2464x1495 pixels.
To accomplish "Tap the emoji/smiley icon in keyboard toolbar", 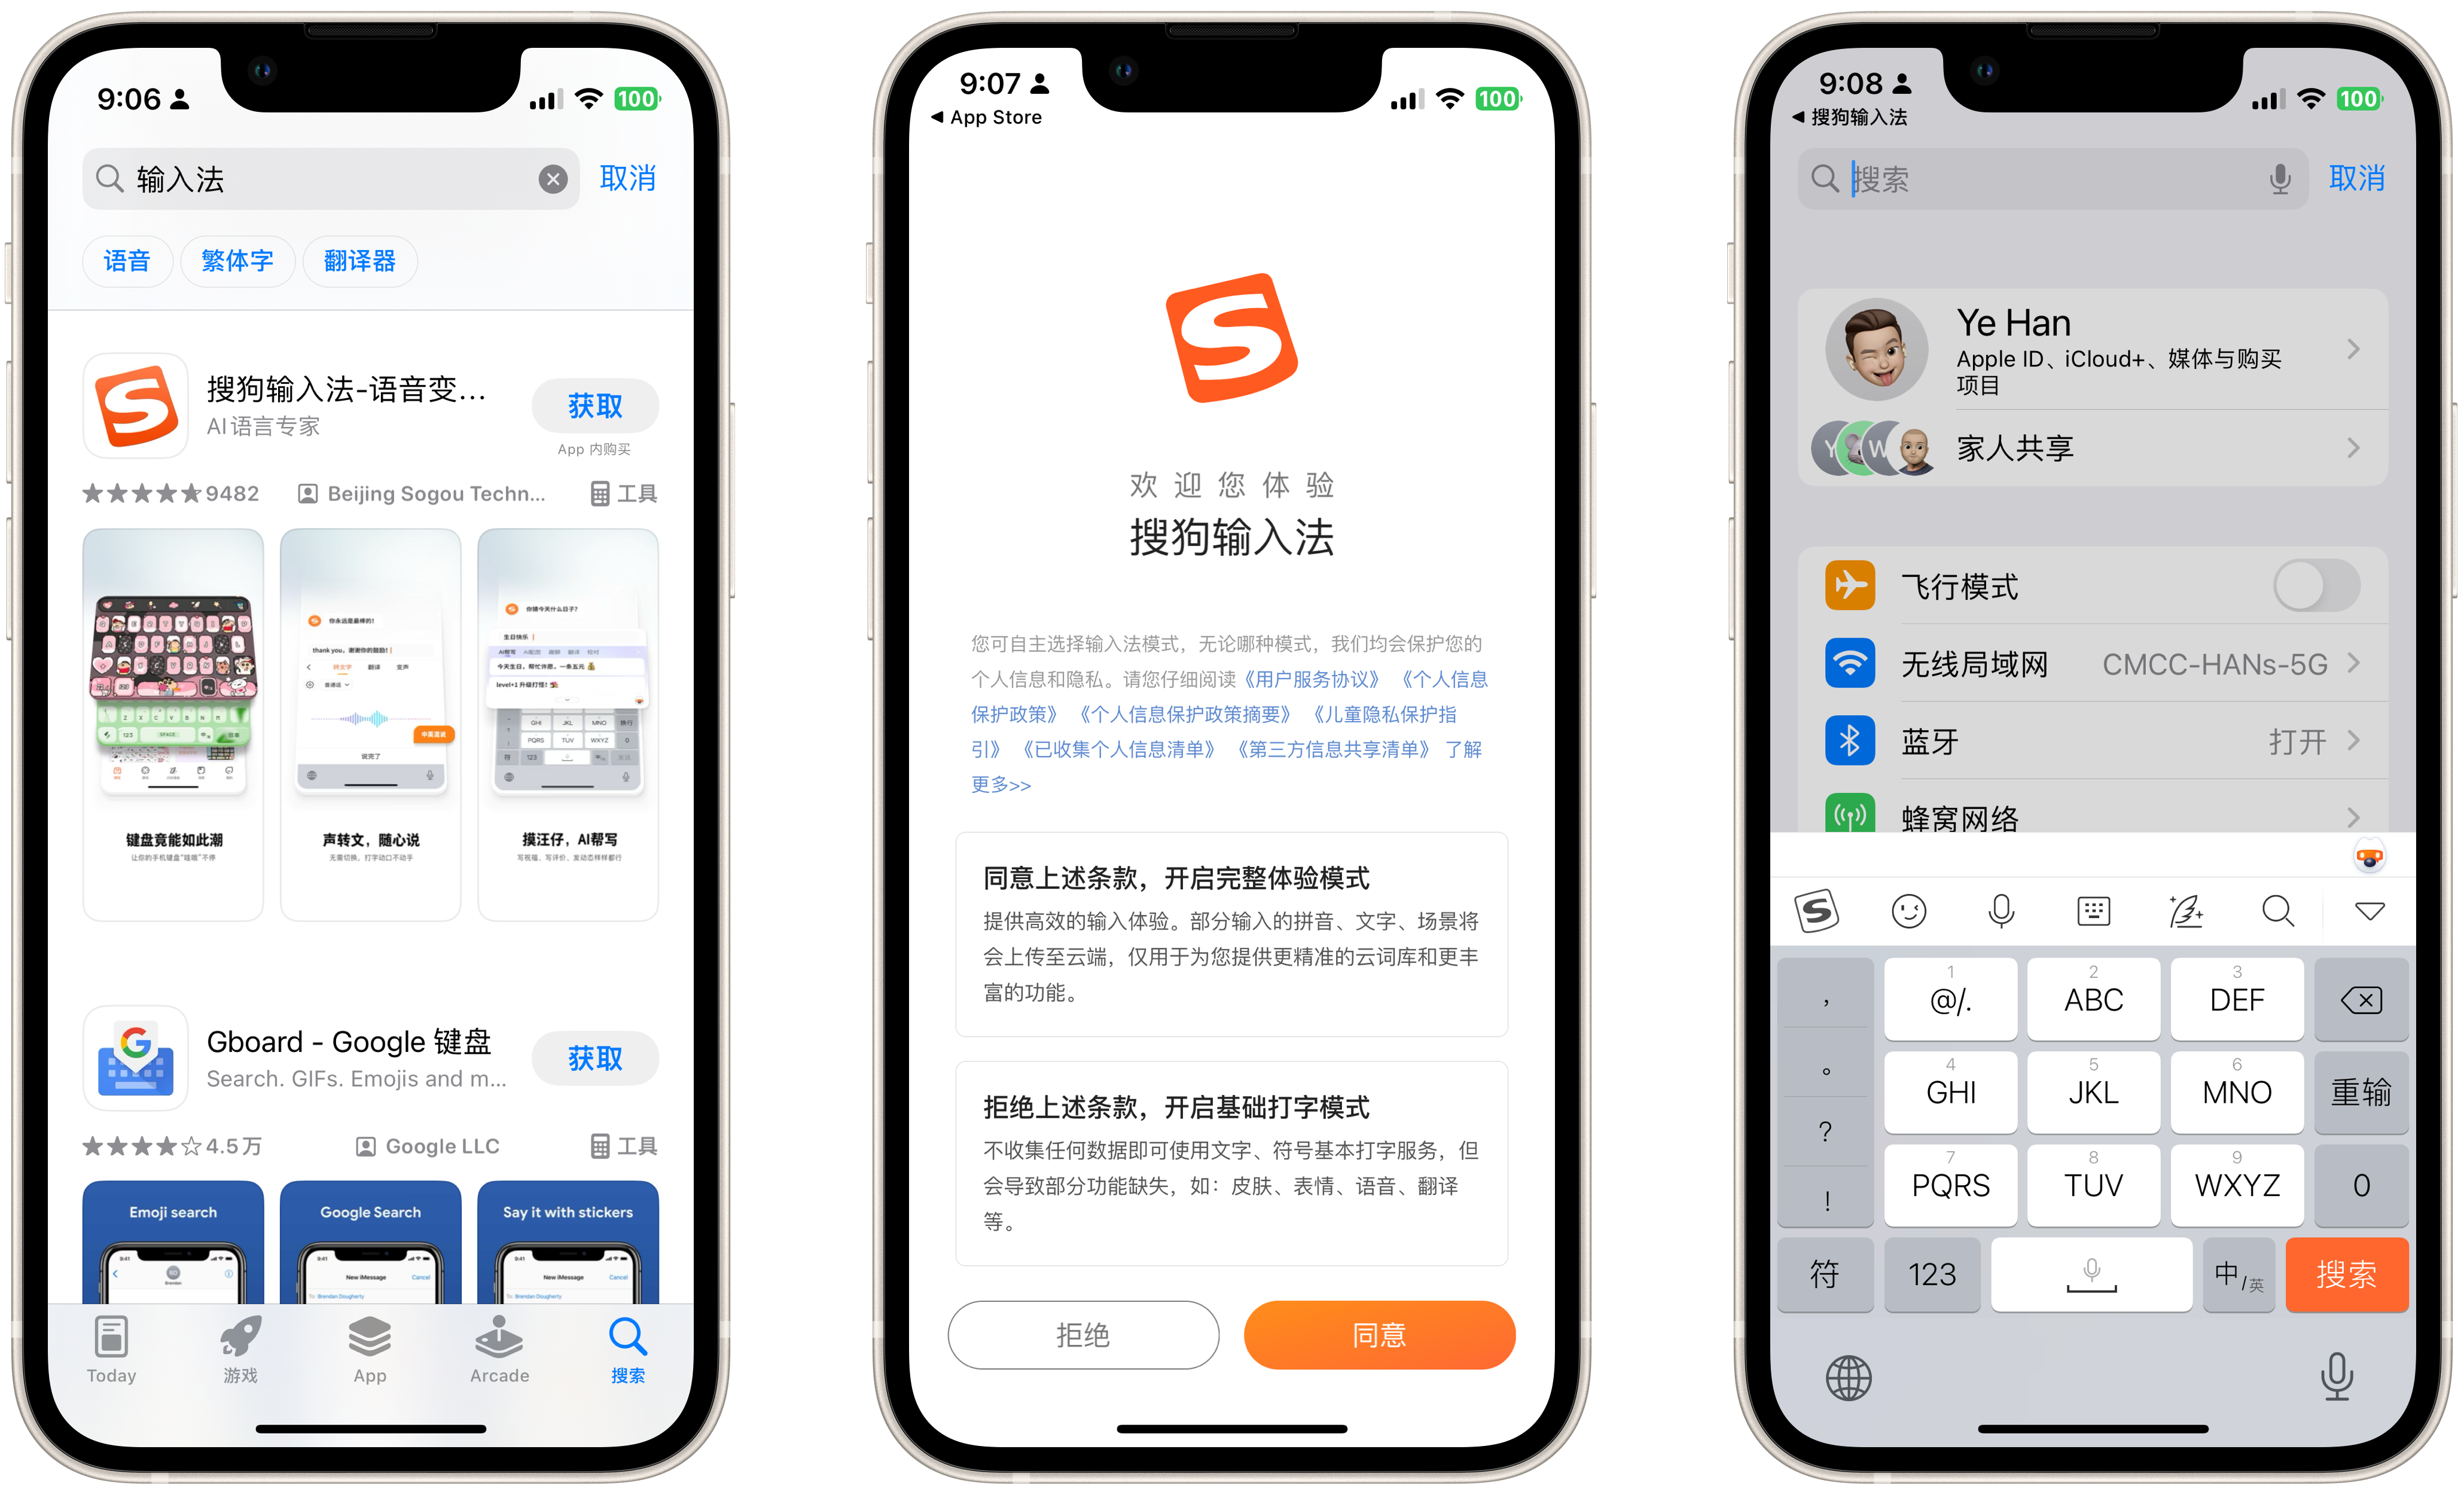I will [x=1906, y=911].
